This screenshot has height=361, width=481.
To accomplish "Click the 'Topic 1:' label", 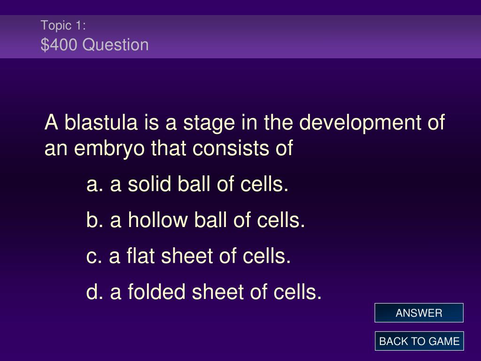I will [x=63, y=25].
